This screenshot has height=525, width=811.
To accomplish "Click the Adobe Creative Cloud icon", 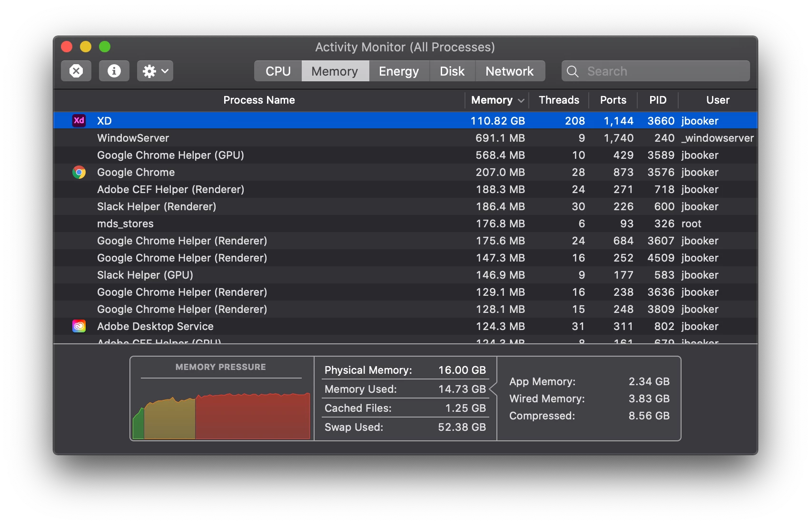I will [x=79, y=326].
